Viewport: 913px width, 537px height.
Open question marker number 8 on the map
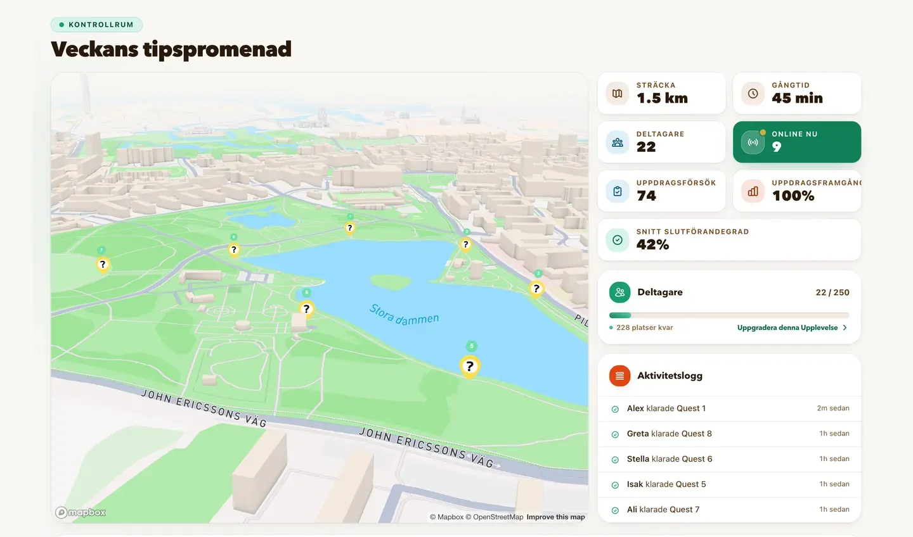coord(234,250)
